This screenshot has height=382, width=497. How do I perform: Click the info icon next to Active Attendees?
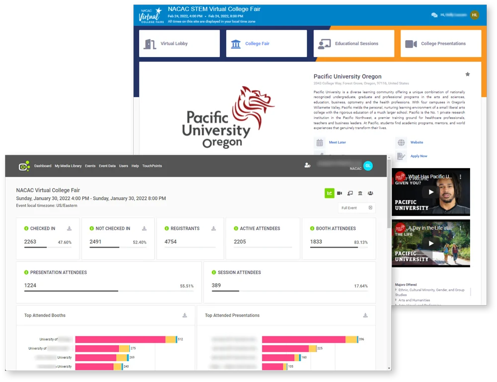[236, 228]
